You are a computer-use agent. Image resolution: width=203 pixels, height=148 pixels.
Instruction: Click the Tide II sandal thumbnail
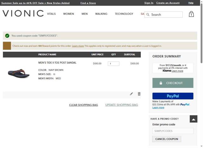click(x=19, y=73)
